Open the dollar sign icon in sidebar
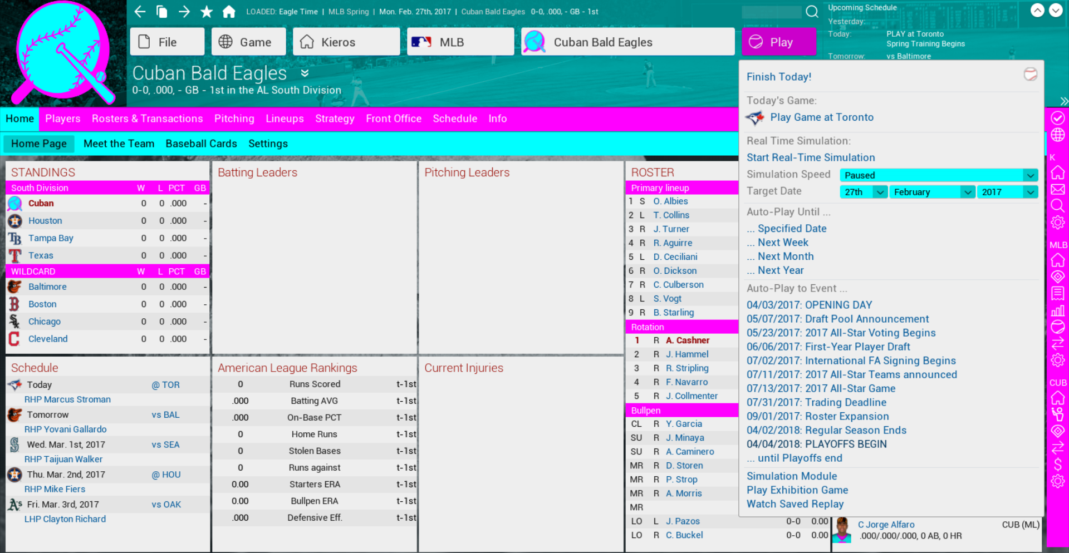Screen dimensions: 1069x553 (x=1057, y=465)
